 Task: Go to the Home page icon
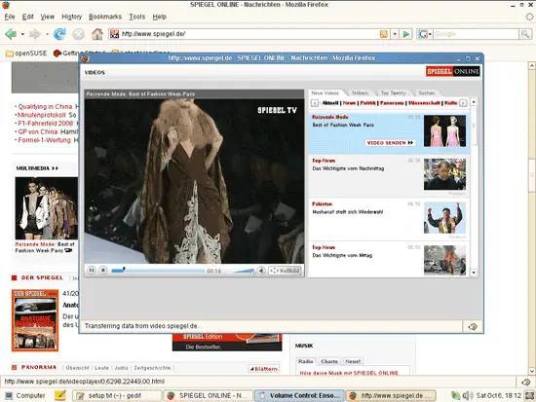click(97, 34)
